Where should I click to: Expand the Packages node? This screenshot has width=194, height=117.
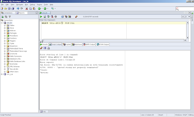(5, 33)
